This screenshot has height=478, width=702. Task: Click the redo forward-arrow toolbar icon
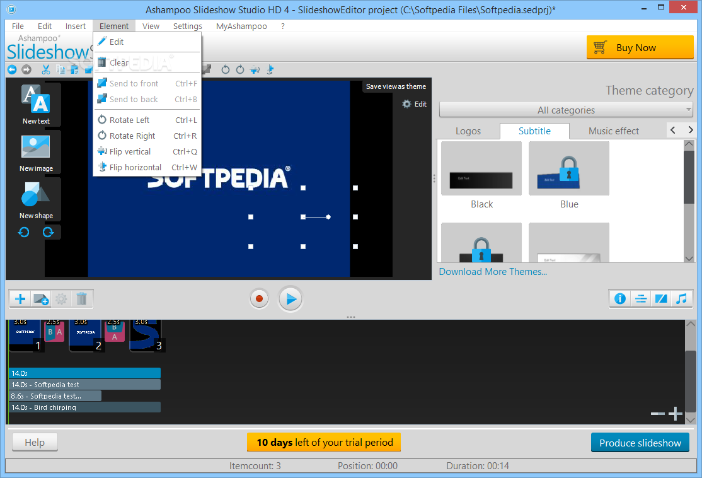click(x=26, y=69)
